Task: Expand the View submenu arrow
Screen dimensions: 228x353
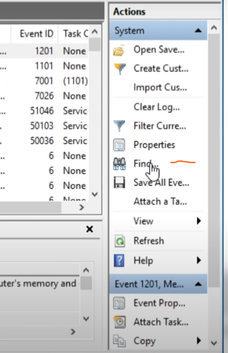Action: (x=199, y=221)
